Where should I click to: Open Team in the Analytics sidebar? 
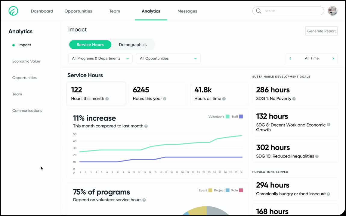(x=17, y=94)
